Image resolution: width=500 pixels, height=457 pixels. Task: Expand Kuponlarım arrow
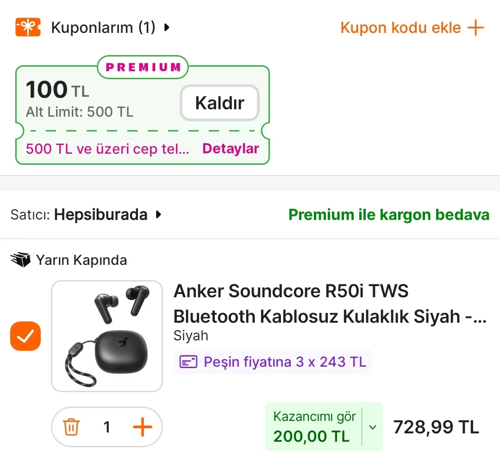click(167, 28)
